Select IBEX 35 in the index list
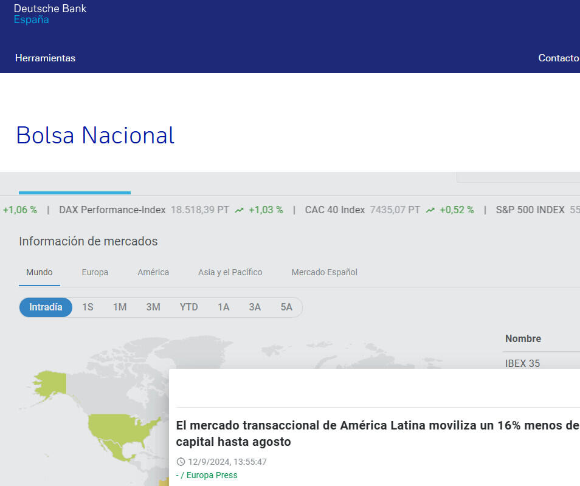 coord(522,363)
